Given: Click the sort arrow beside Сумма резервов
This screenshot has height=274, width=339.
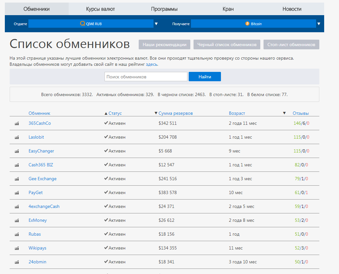Looking at the screenshot, I should (x=156, y=113).
